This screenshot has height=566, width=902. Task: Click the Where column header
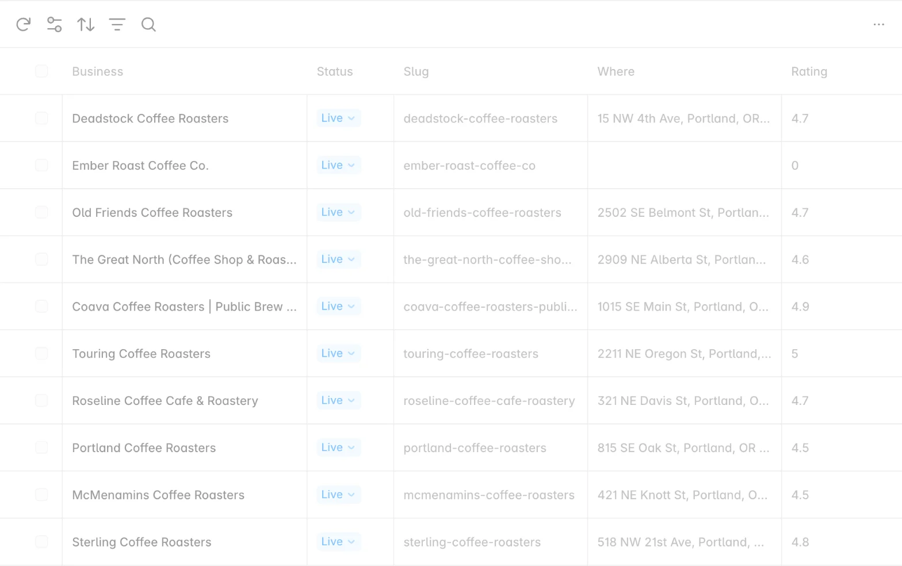(616, 71)
